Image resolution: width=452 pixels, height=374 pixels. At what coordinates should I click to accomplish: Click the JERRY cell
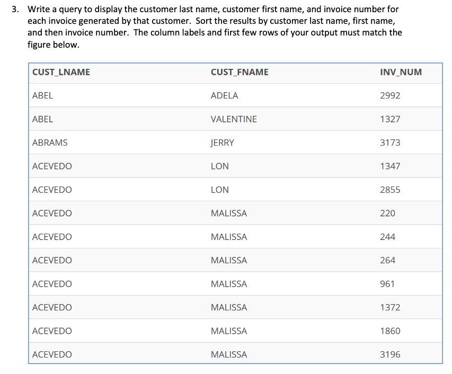(x=222, y=143)
